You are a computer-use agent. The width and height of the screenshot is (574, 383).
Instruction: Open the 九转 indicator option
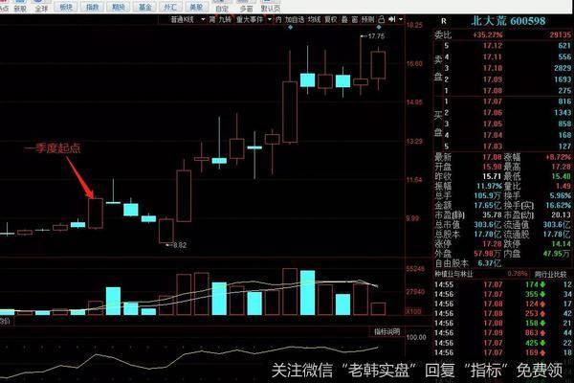coord(224,18)
